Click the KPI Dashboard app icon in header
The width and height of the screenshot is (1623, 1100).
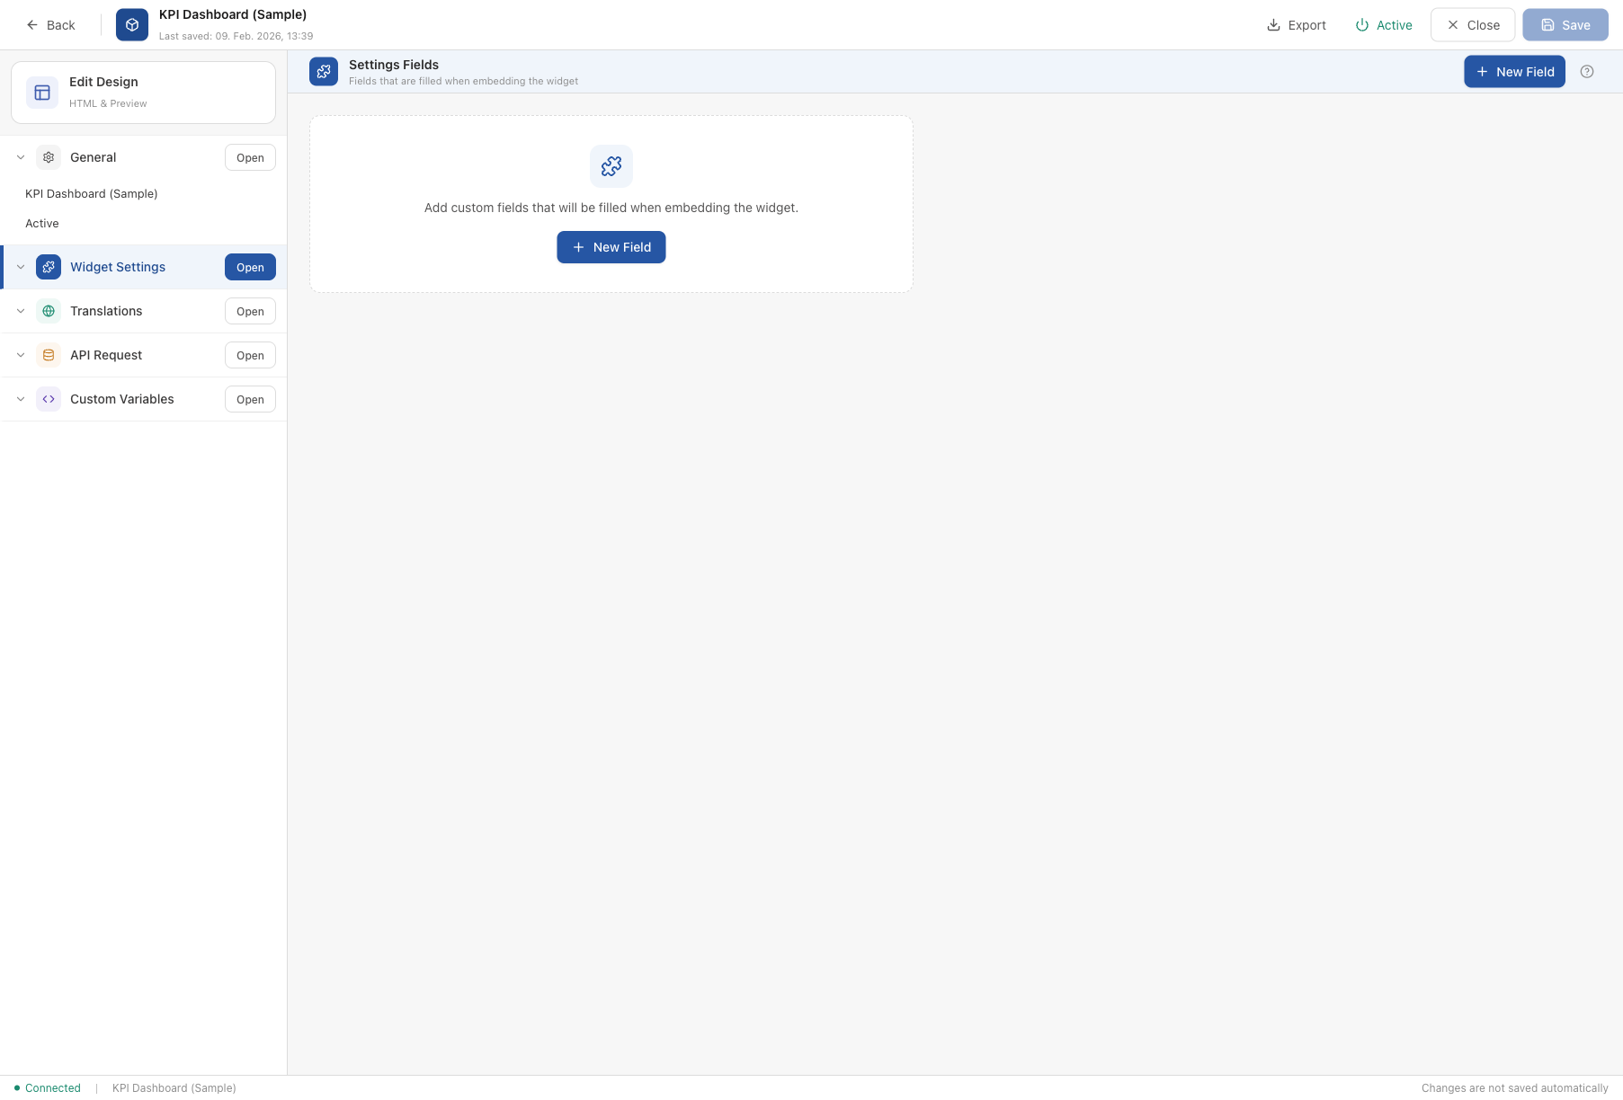pyautogui.click(x=131, y=24)
